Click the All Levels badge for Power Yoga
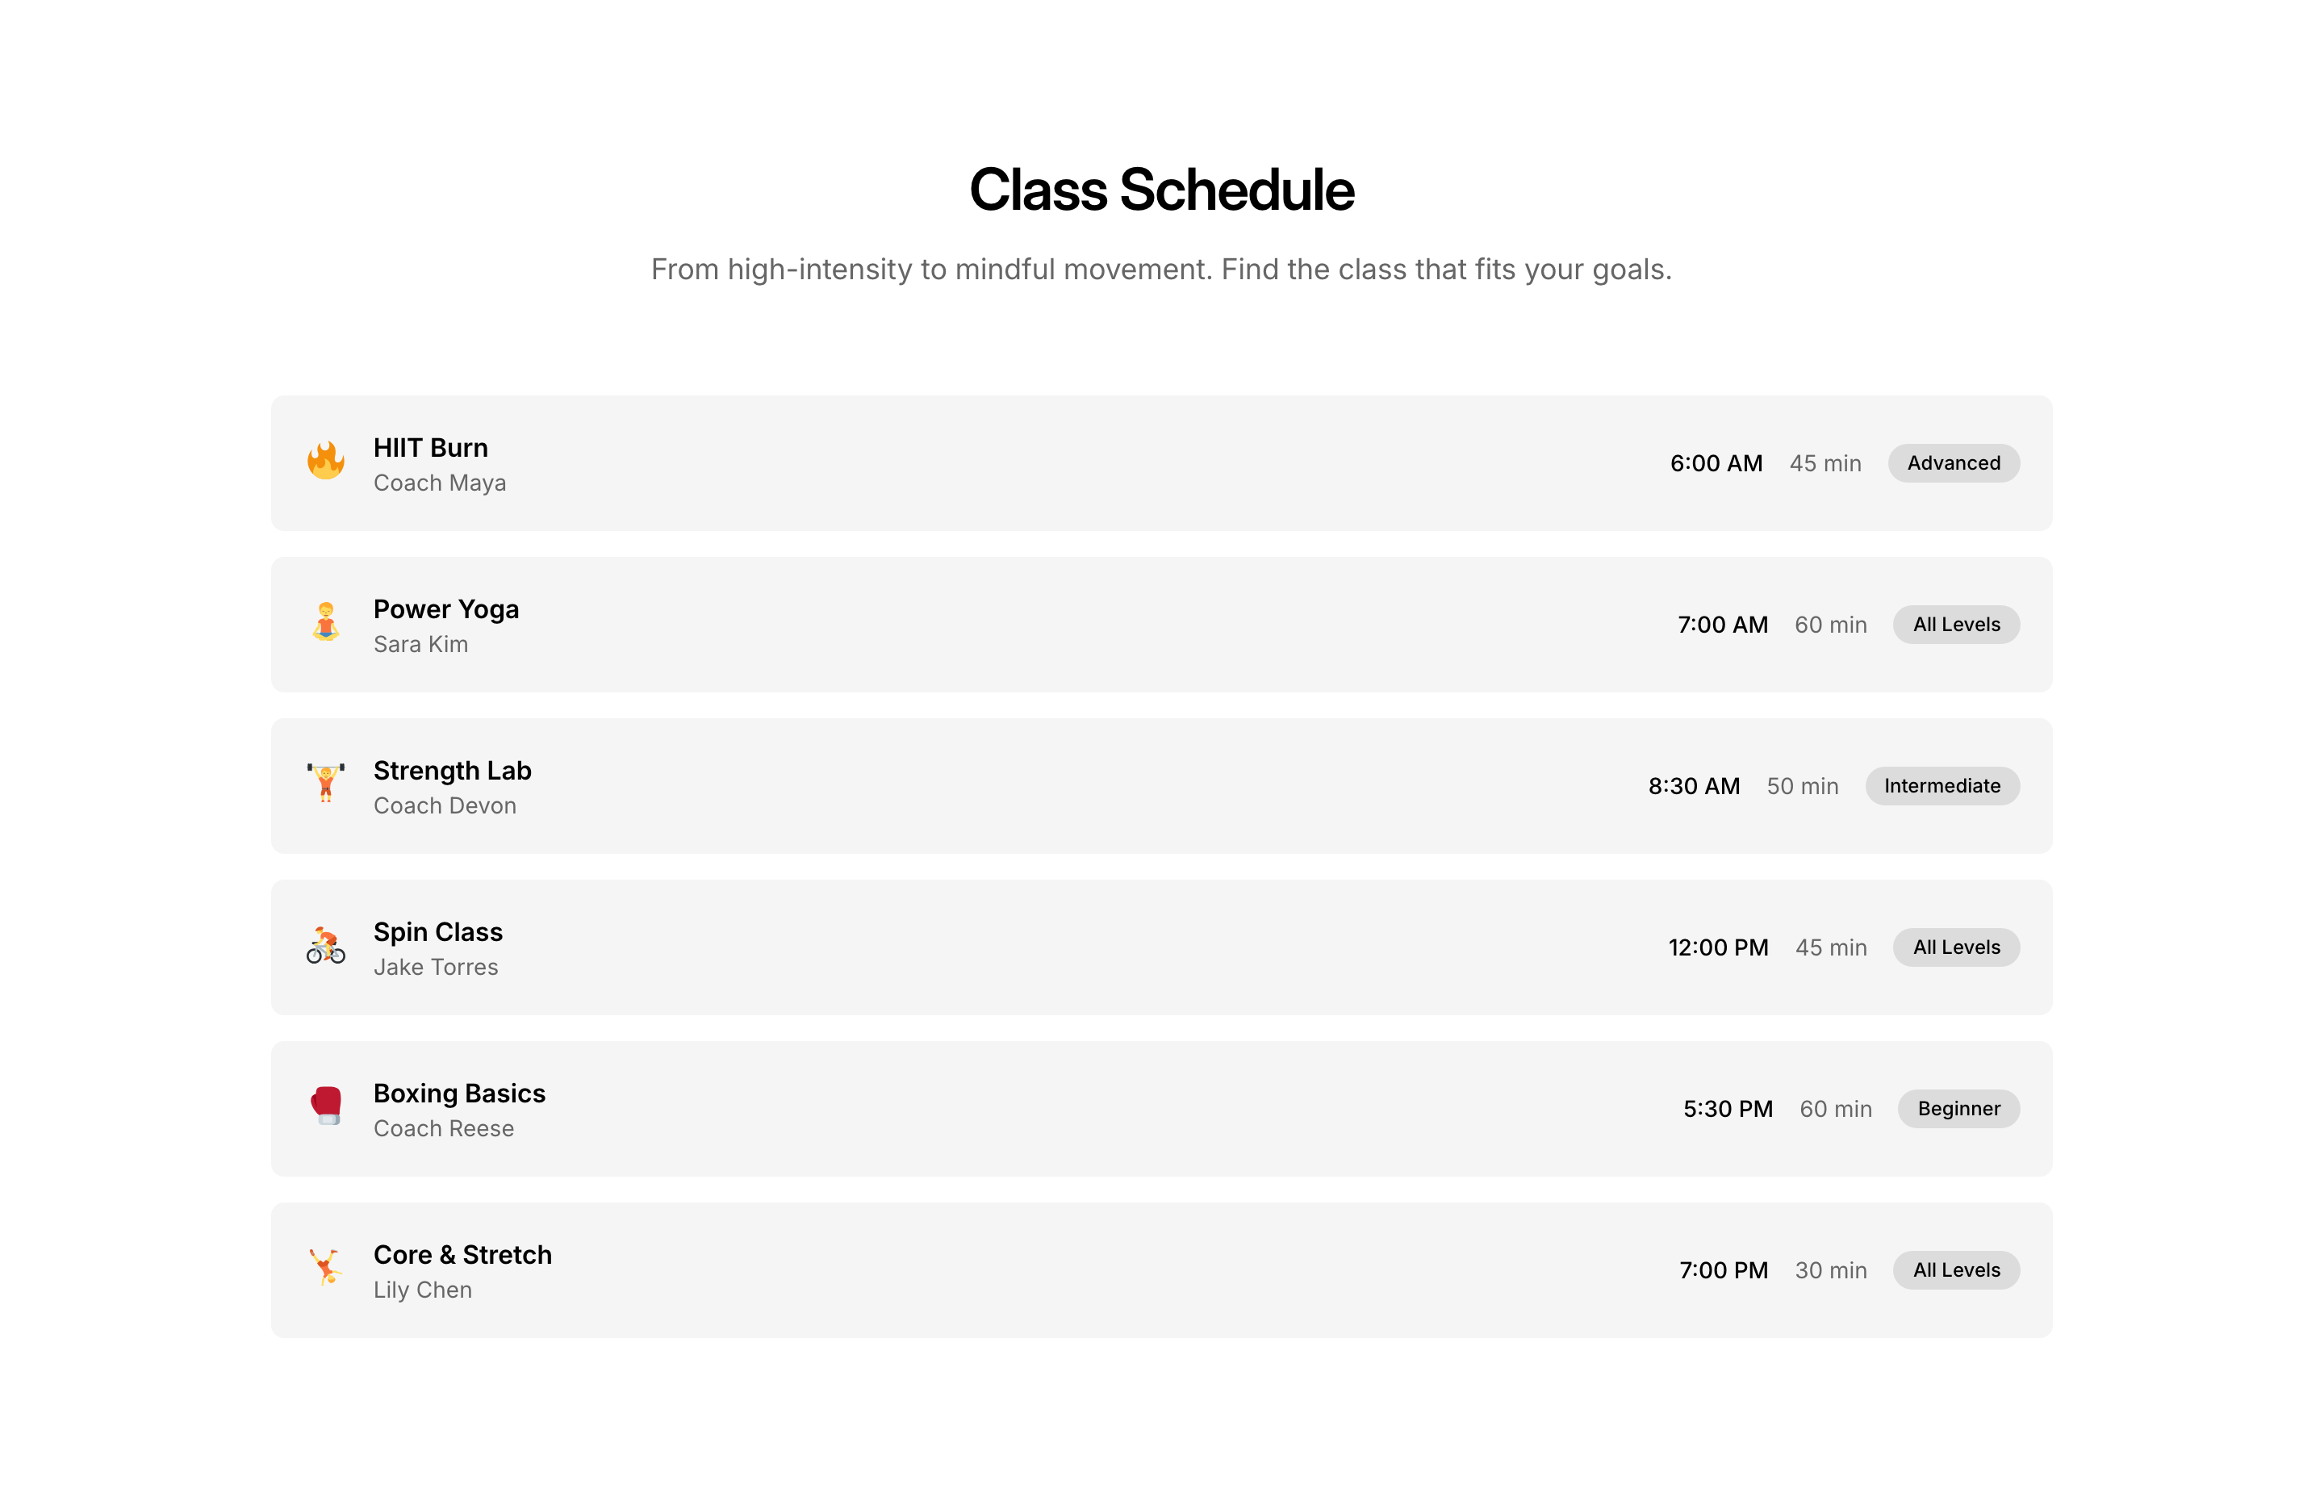Screen dimensions: 2324x1493 [x=1956, y=625]
